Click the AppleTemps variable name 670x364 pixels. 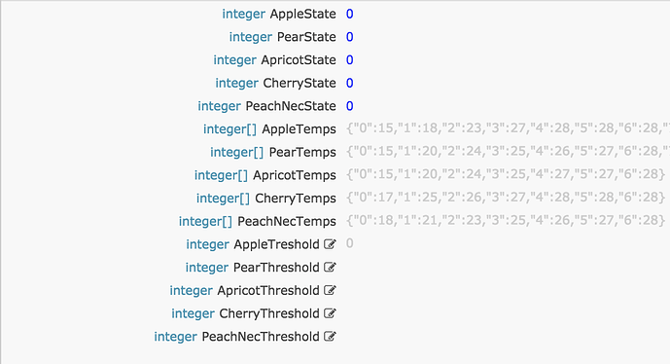tap(300, 129)
